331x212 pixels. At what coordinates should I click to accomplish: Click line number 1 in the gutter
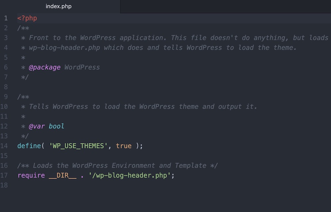6,18
